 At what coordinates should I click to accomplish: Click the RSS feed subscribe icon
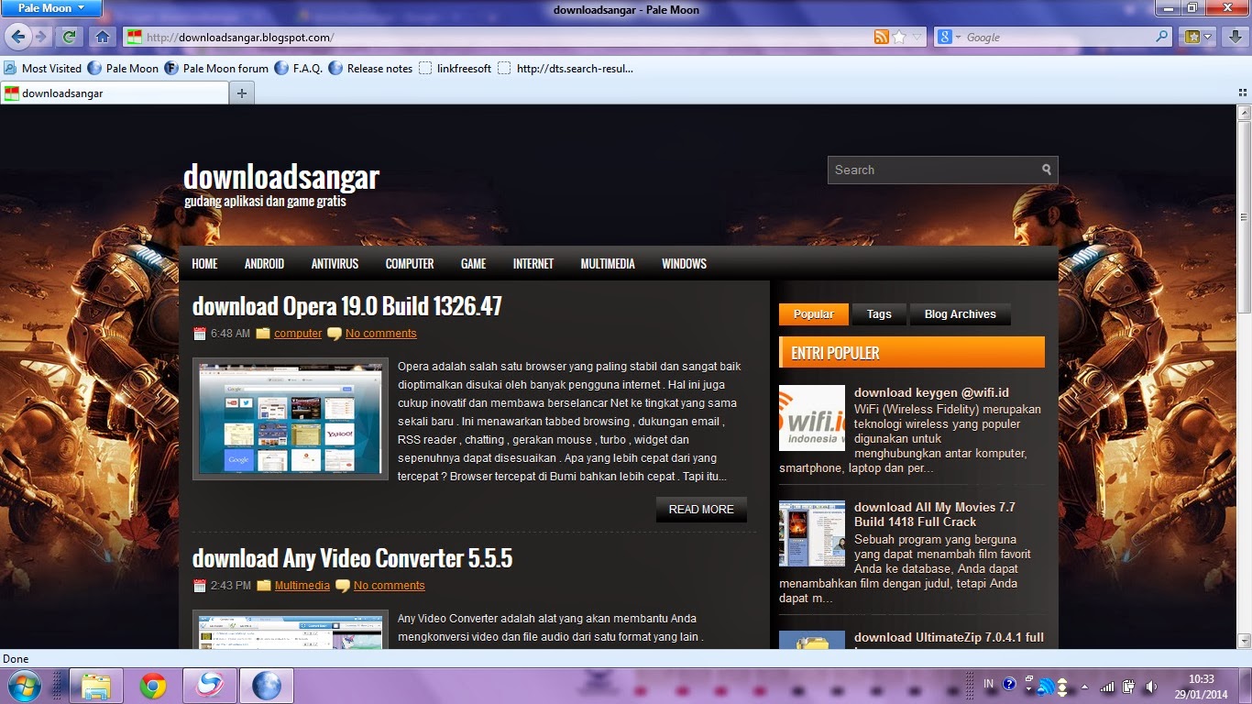pos(881,37)
